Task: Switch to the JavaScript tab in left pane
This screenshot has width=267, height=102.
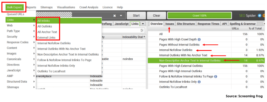Action: (122, 24)
